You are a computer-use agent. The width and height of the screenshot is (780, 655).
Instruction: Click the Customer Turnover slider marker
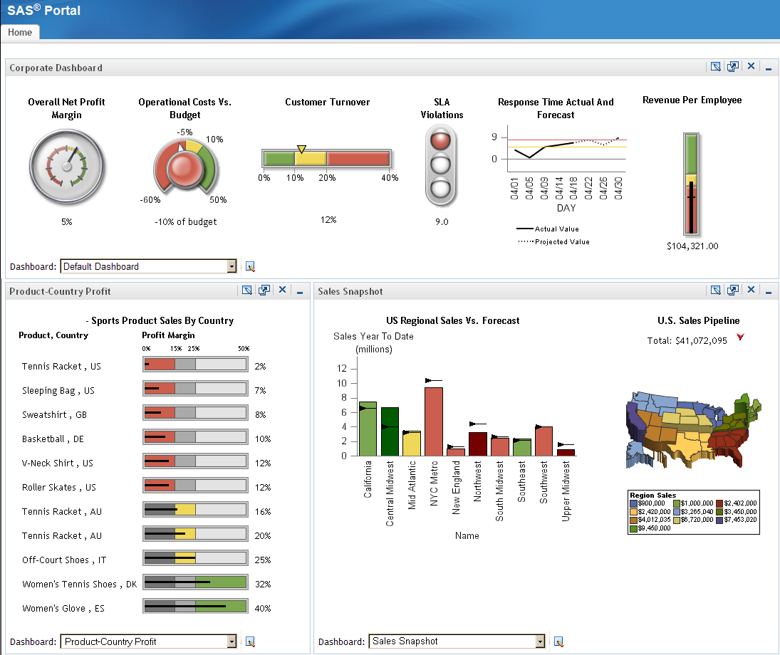point(301,149)
